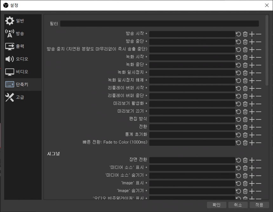The image size is (273, 212).
Task: Click the plus icon for 녹화 시작 hotkey
Action: [x=252, y=57]
